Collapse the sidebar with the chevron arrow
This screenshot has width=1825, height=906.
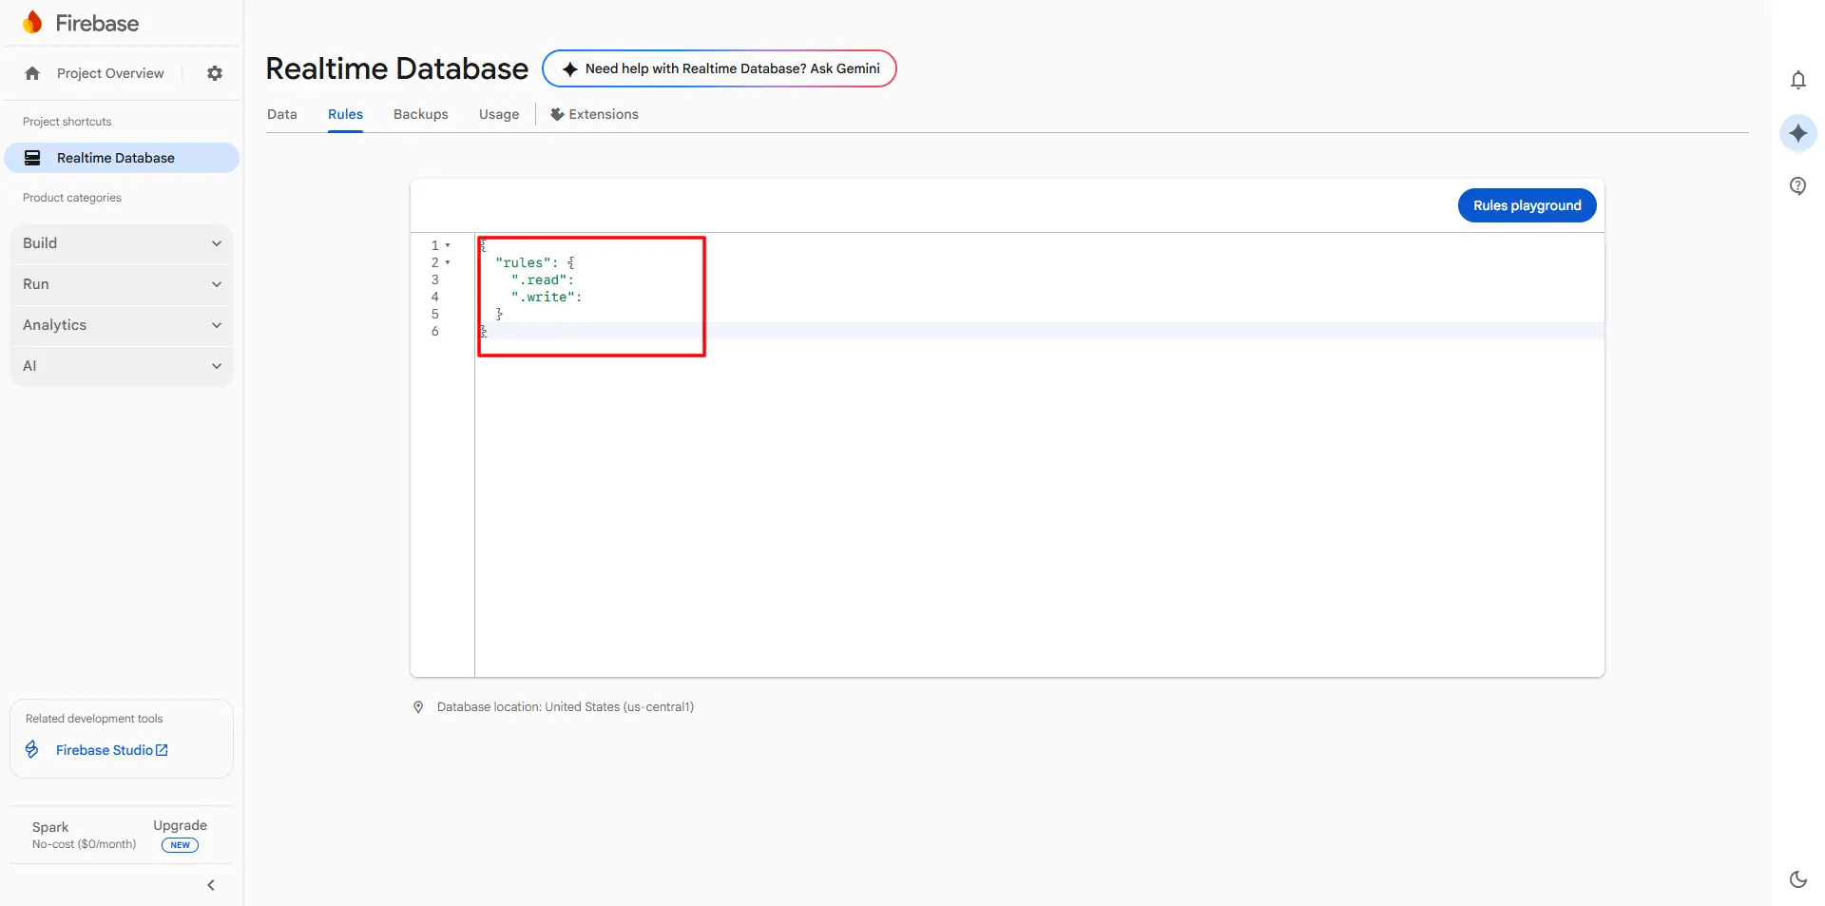[211, 885]
